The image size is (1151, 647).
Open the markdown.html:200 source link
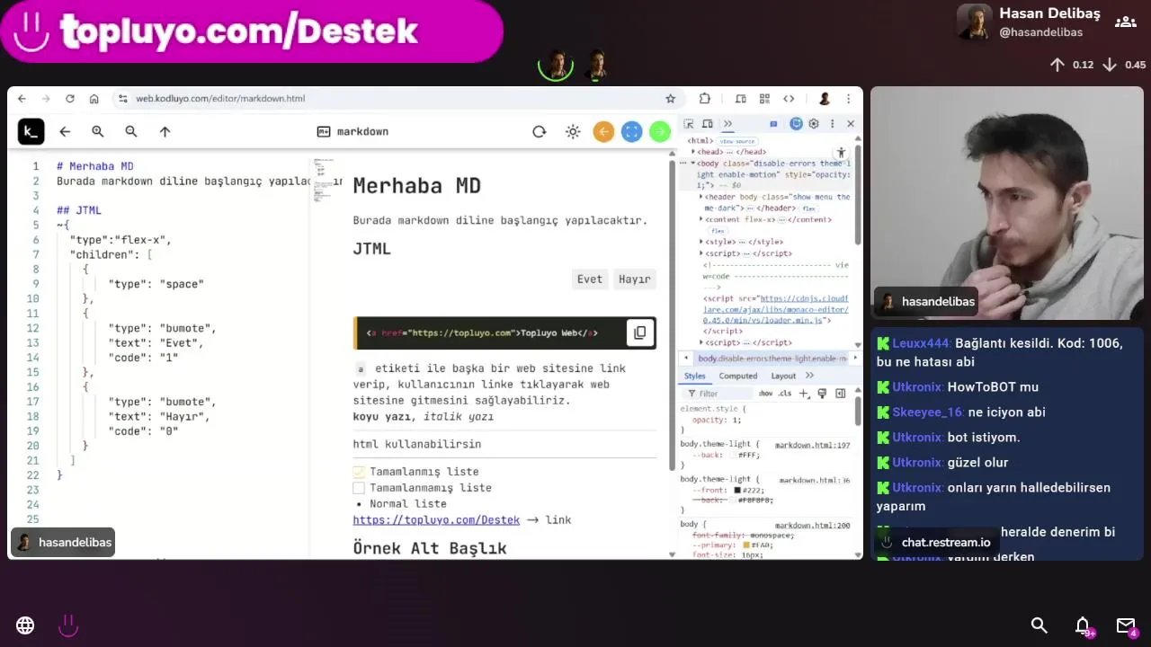tap(812, 525)
